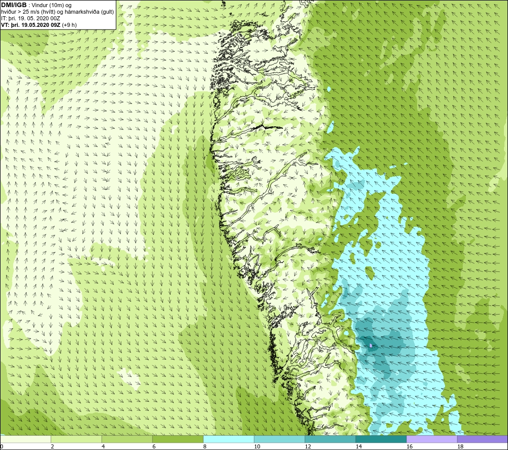Click the 0–2 m/s pale legend swatch

[25, 439]
